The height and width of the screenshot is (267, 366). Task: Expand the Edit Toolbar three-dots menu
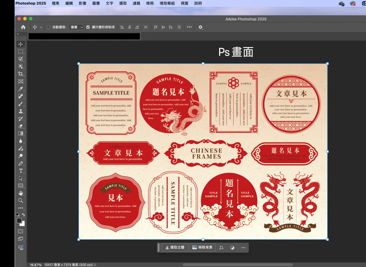21,208
